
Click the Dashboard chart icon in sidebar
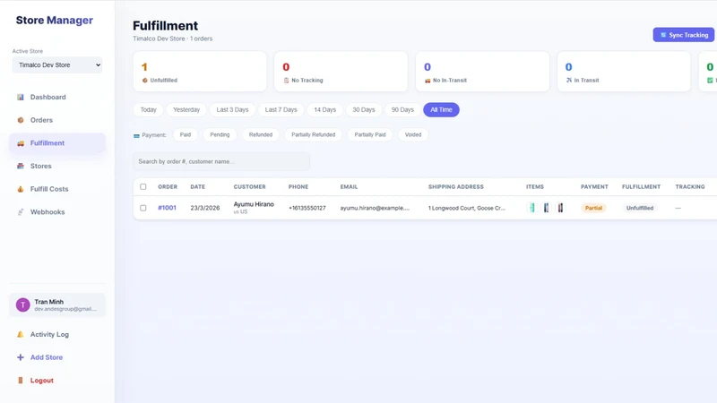20,98
